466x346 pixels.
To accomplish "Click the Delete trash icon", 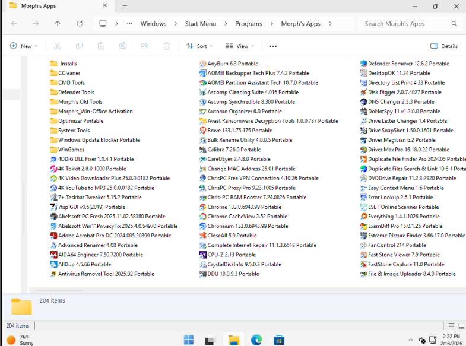I will [x=166, y=46].
